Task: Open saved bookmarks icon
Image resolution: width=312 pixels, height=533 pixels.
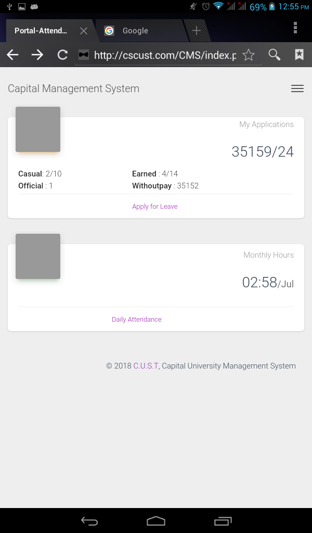Action: pos(299,55)
